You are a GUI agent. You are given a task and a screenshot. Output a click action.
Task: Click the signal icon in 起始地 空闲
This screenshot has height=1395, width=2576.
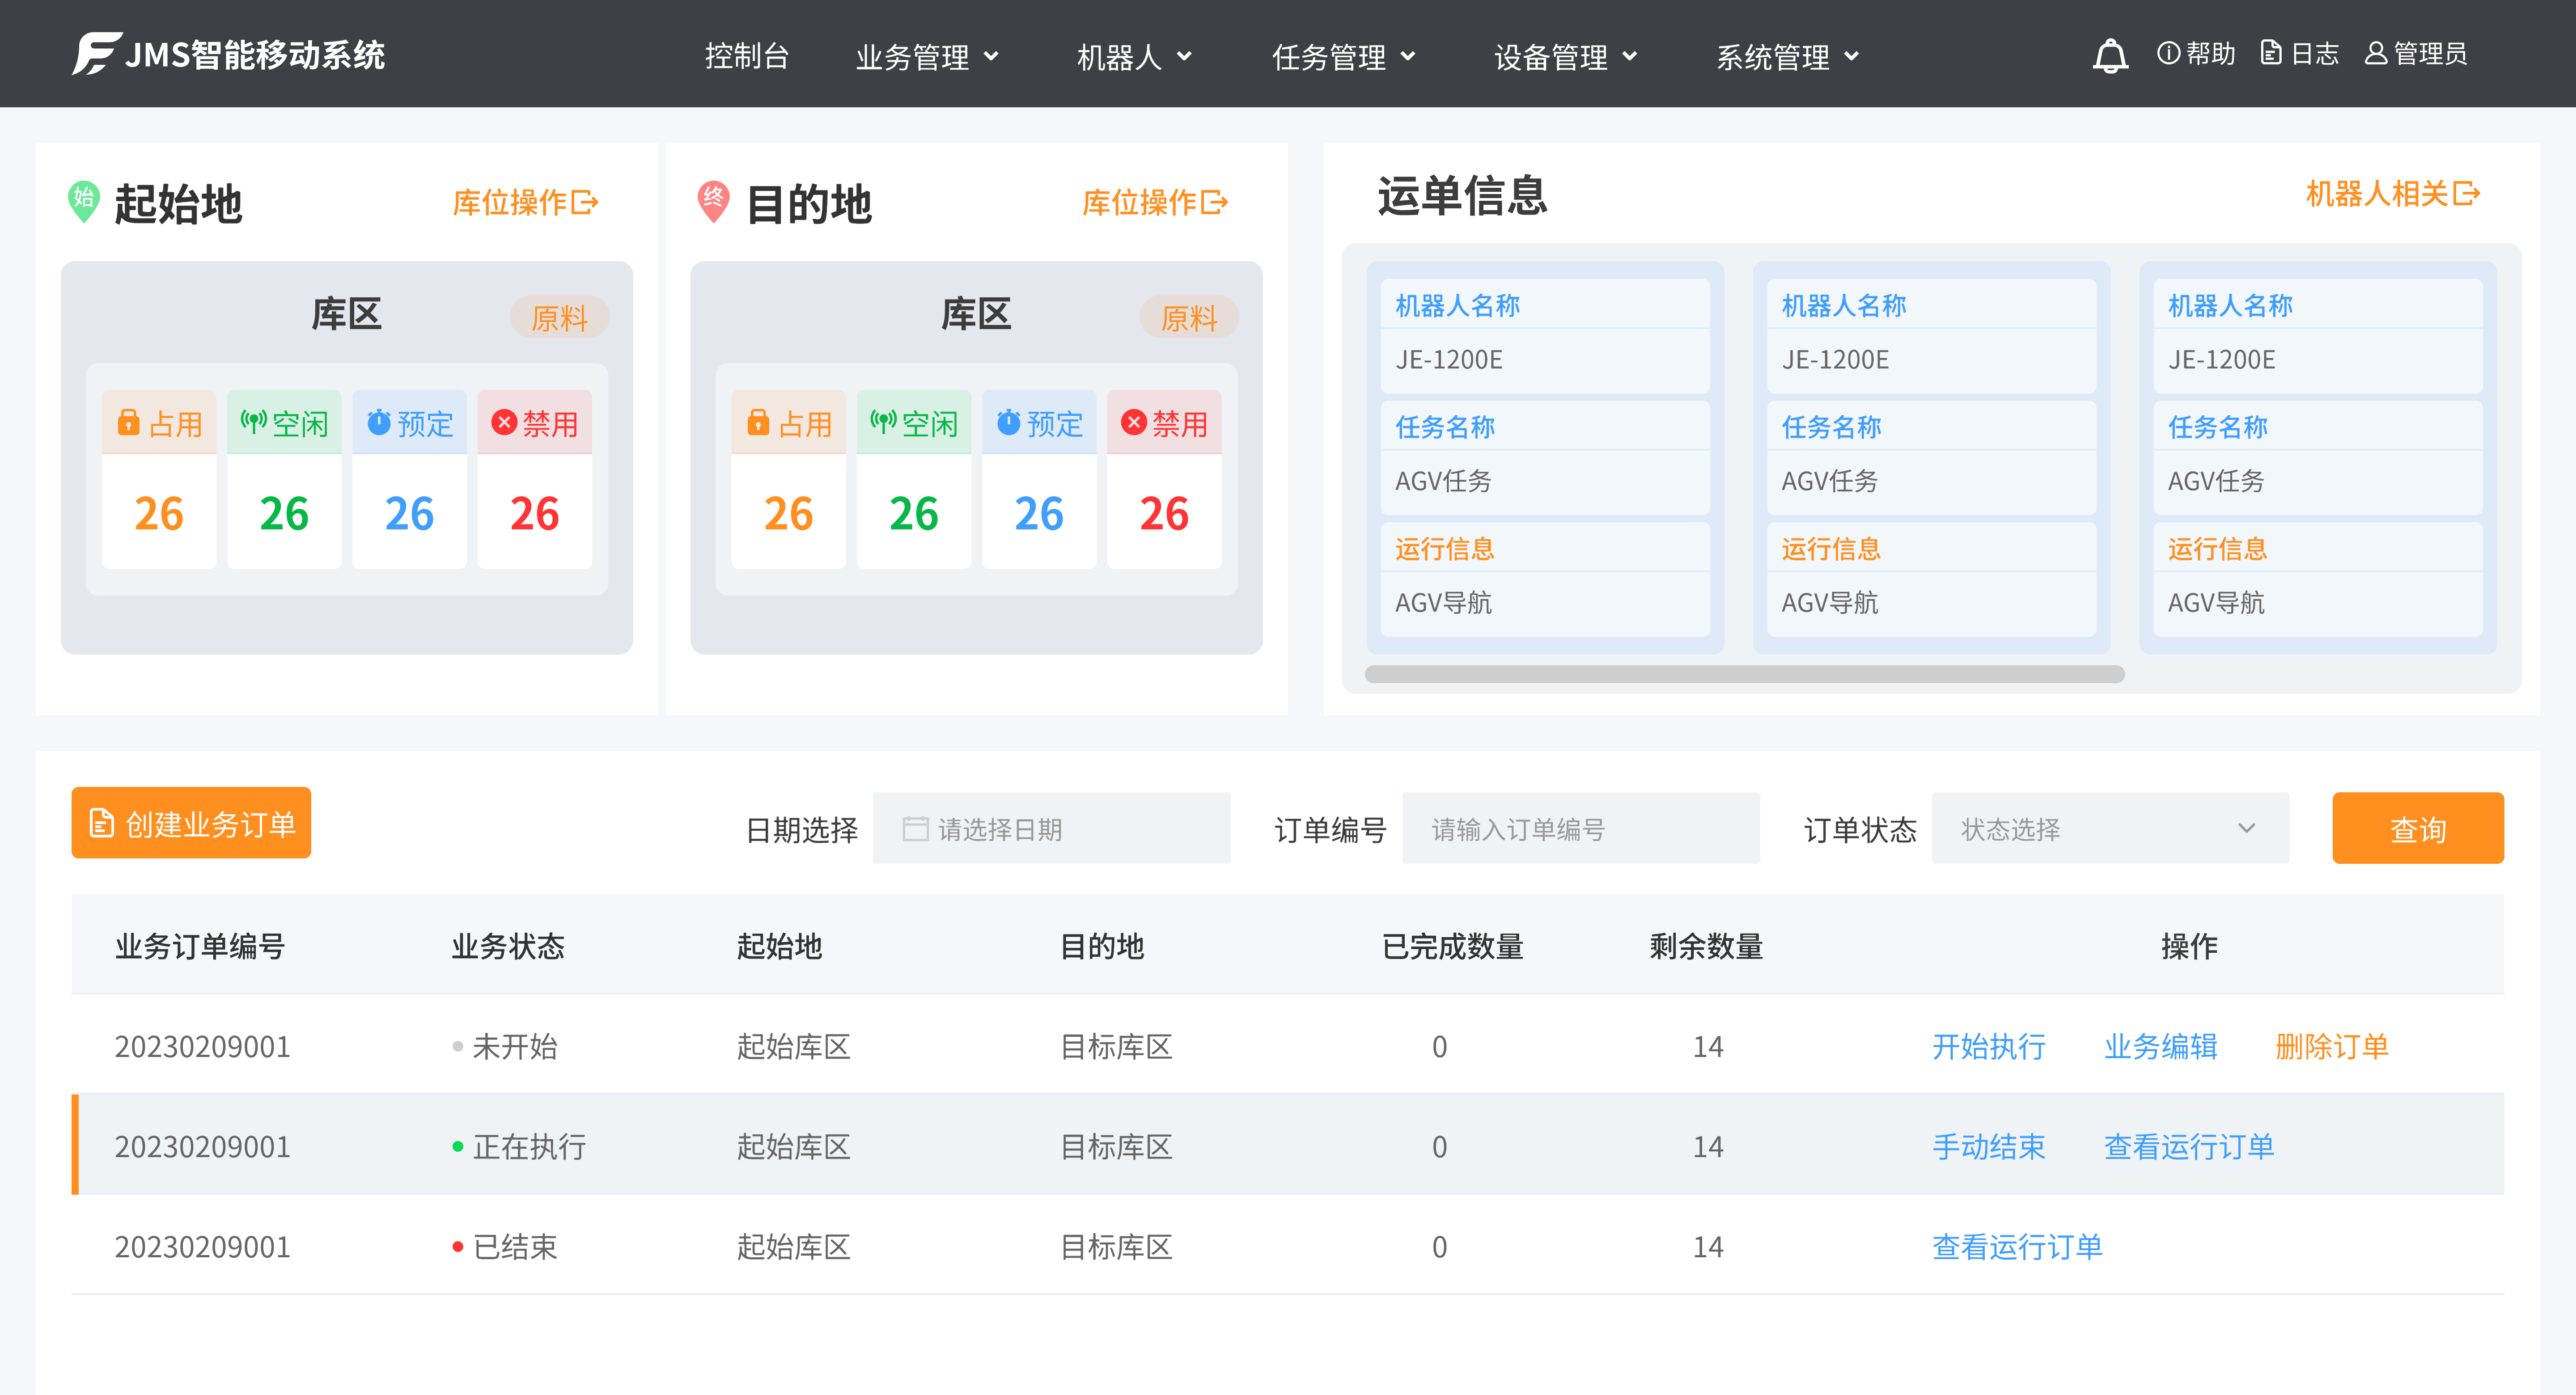click(253, 421)
